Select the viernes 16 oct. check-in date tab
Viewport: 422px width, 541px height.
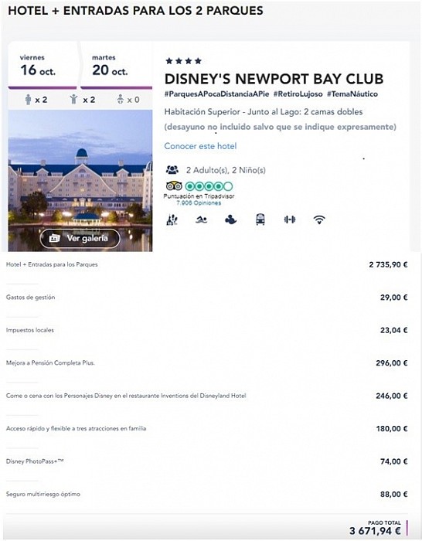pos(43,66)
